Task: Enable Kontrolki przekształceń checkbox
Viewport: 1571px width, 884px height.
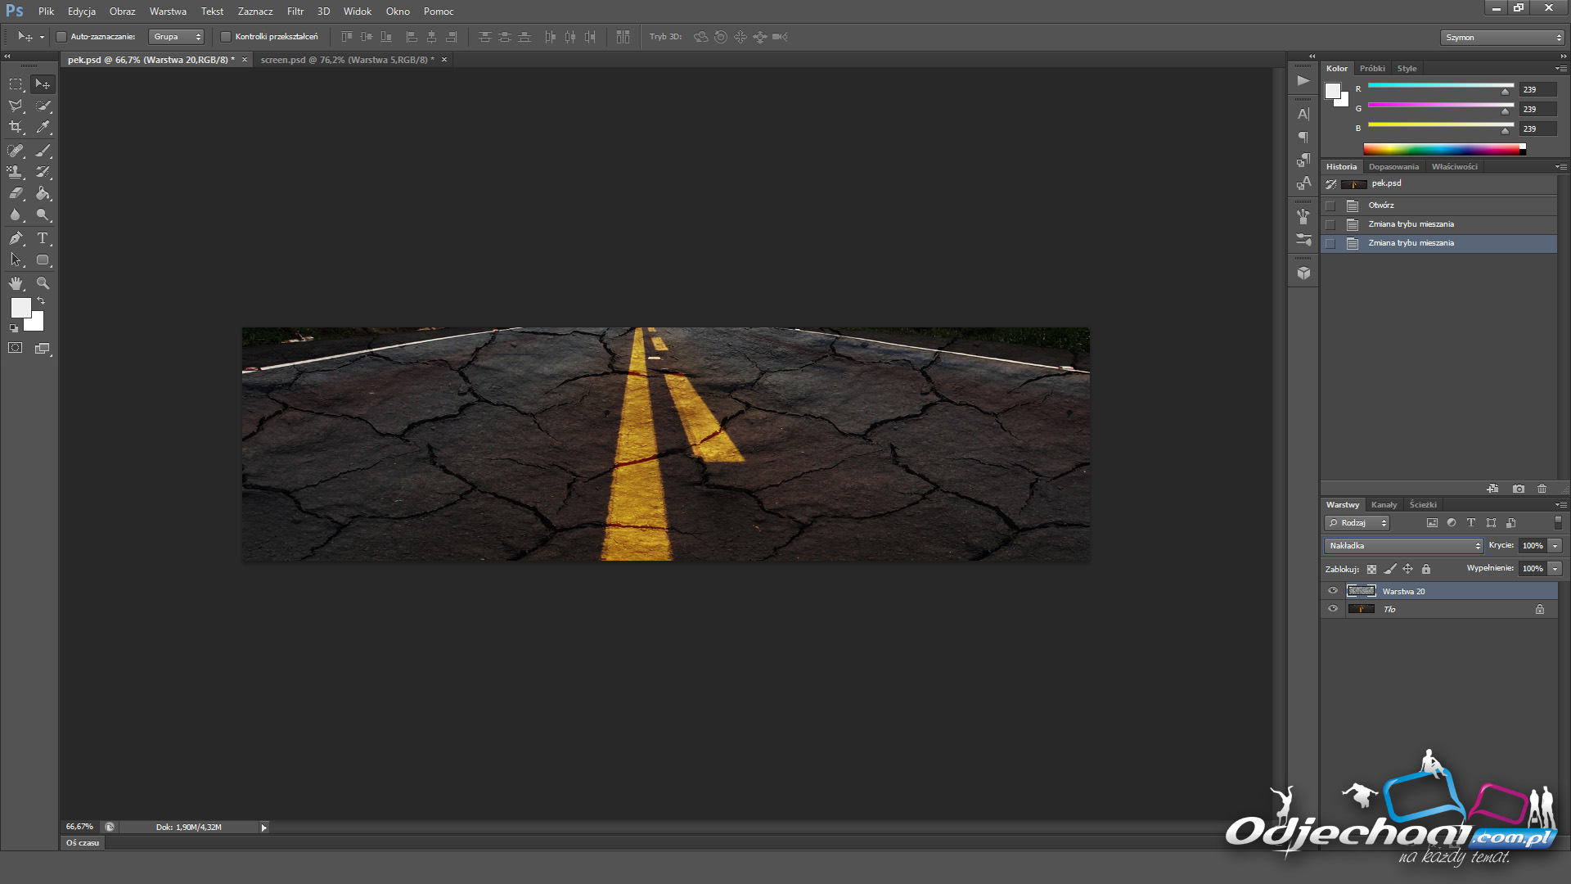Action: pos(226,37)
